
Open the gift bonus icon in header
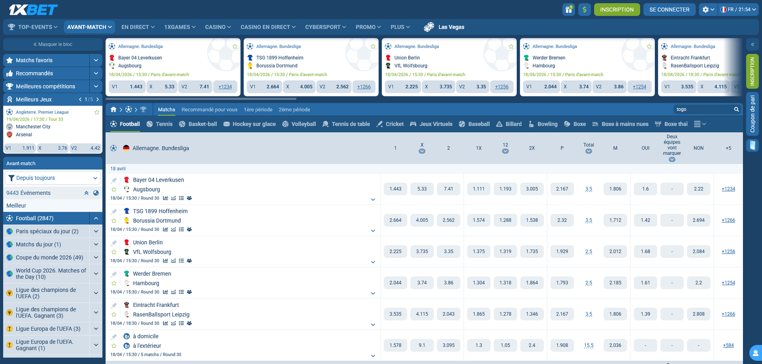point(569,10)
